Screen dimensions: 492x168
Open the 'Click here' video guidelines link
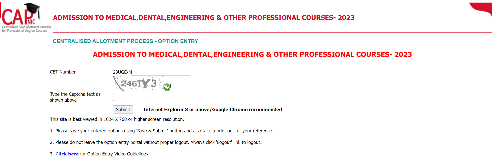[67, 154]
